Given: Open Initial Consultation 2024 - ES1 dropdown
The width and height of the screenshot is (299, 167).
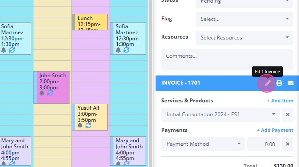Looking at the screenshot, I should click(x=220, y=115).
